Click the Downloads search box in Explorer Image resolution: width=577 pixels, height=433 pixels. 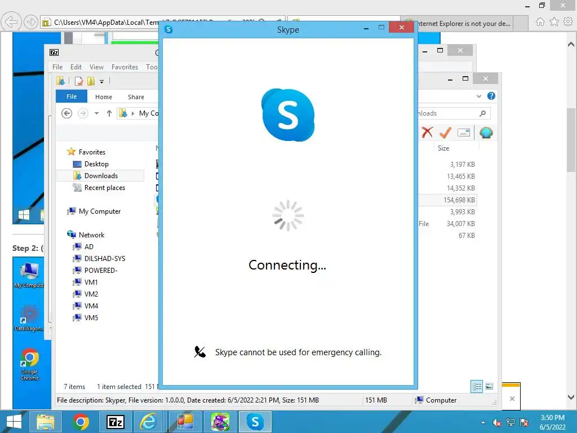coord(455,113)
